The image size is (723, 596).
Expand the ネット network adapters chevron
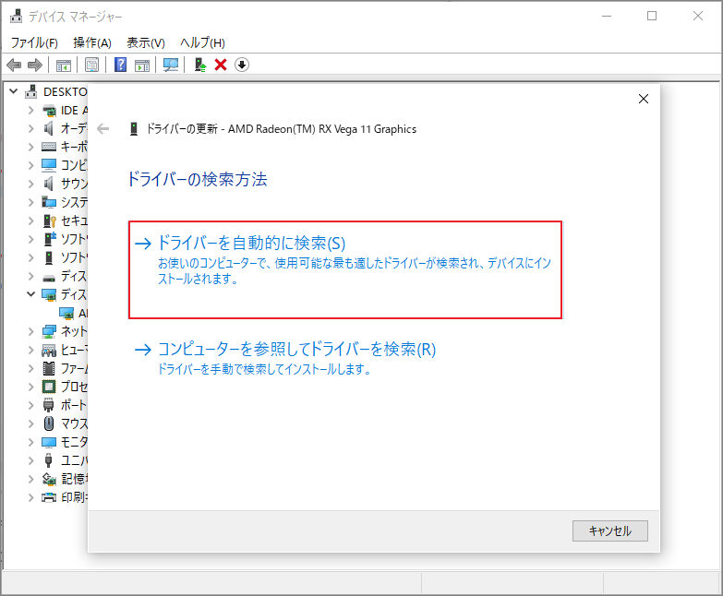pos(30,331)
